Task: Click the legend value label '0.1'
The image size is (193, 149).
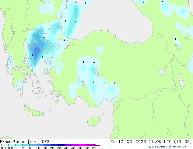Action: 3,148
